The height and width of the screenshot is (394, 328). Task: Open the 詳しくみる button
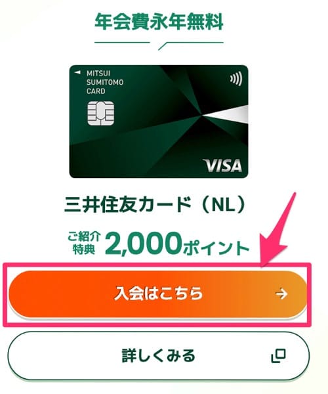click(x=158, y=355)
